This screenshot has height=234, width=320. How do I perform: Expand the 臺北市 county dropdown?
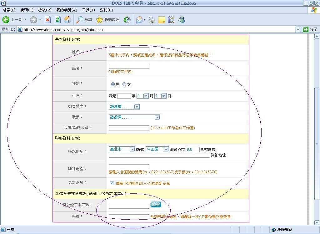[132, 149]
